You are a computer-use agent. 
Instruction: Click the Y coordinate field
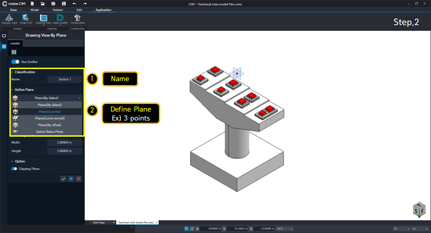pyautogui.click(x=237, y=229)
